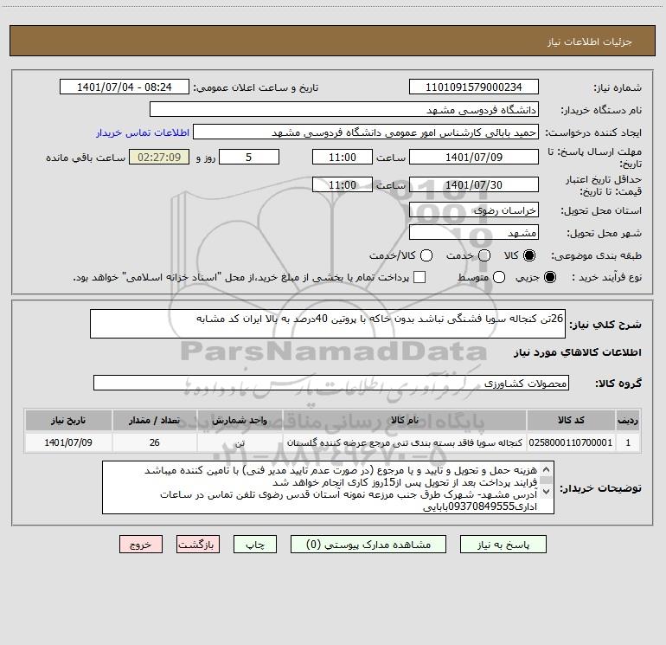Click the گروه کالا field محصولات کشاورزی
Image resolution: width=666 pixels, height=645 pixels.
click(x=331, y=383)
